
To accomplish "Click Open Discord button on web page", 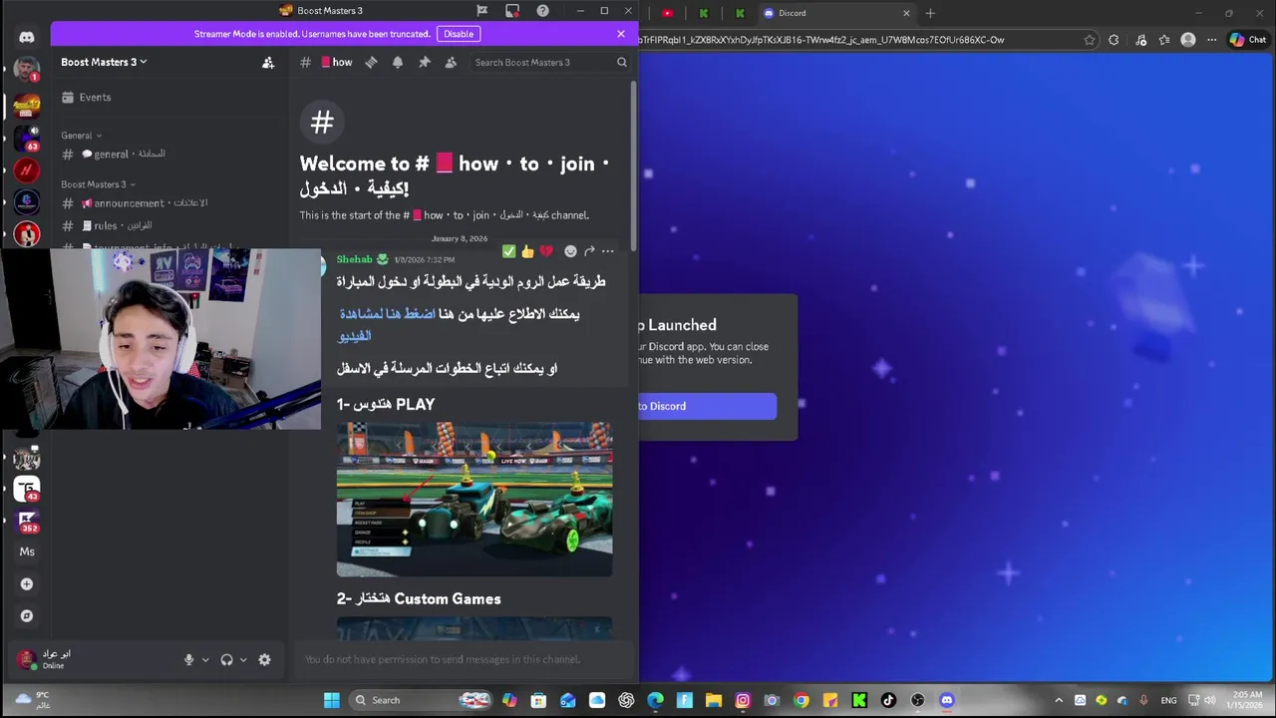I will tap(708, 406).
